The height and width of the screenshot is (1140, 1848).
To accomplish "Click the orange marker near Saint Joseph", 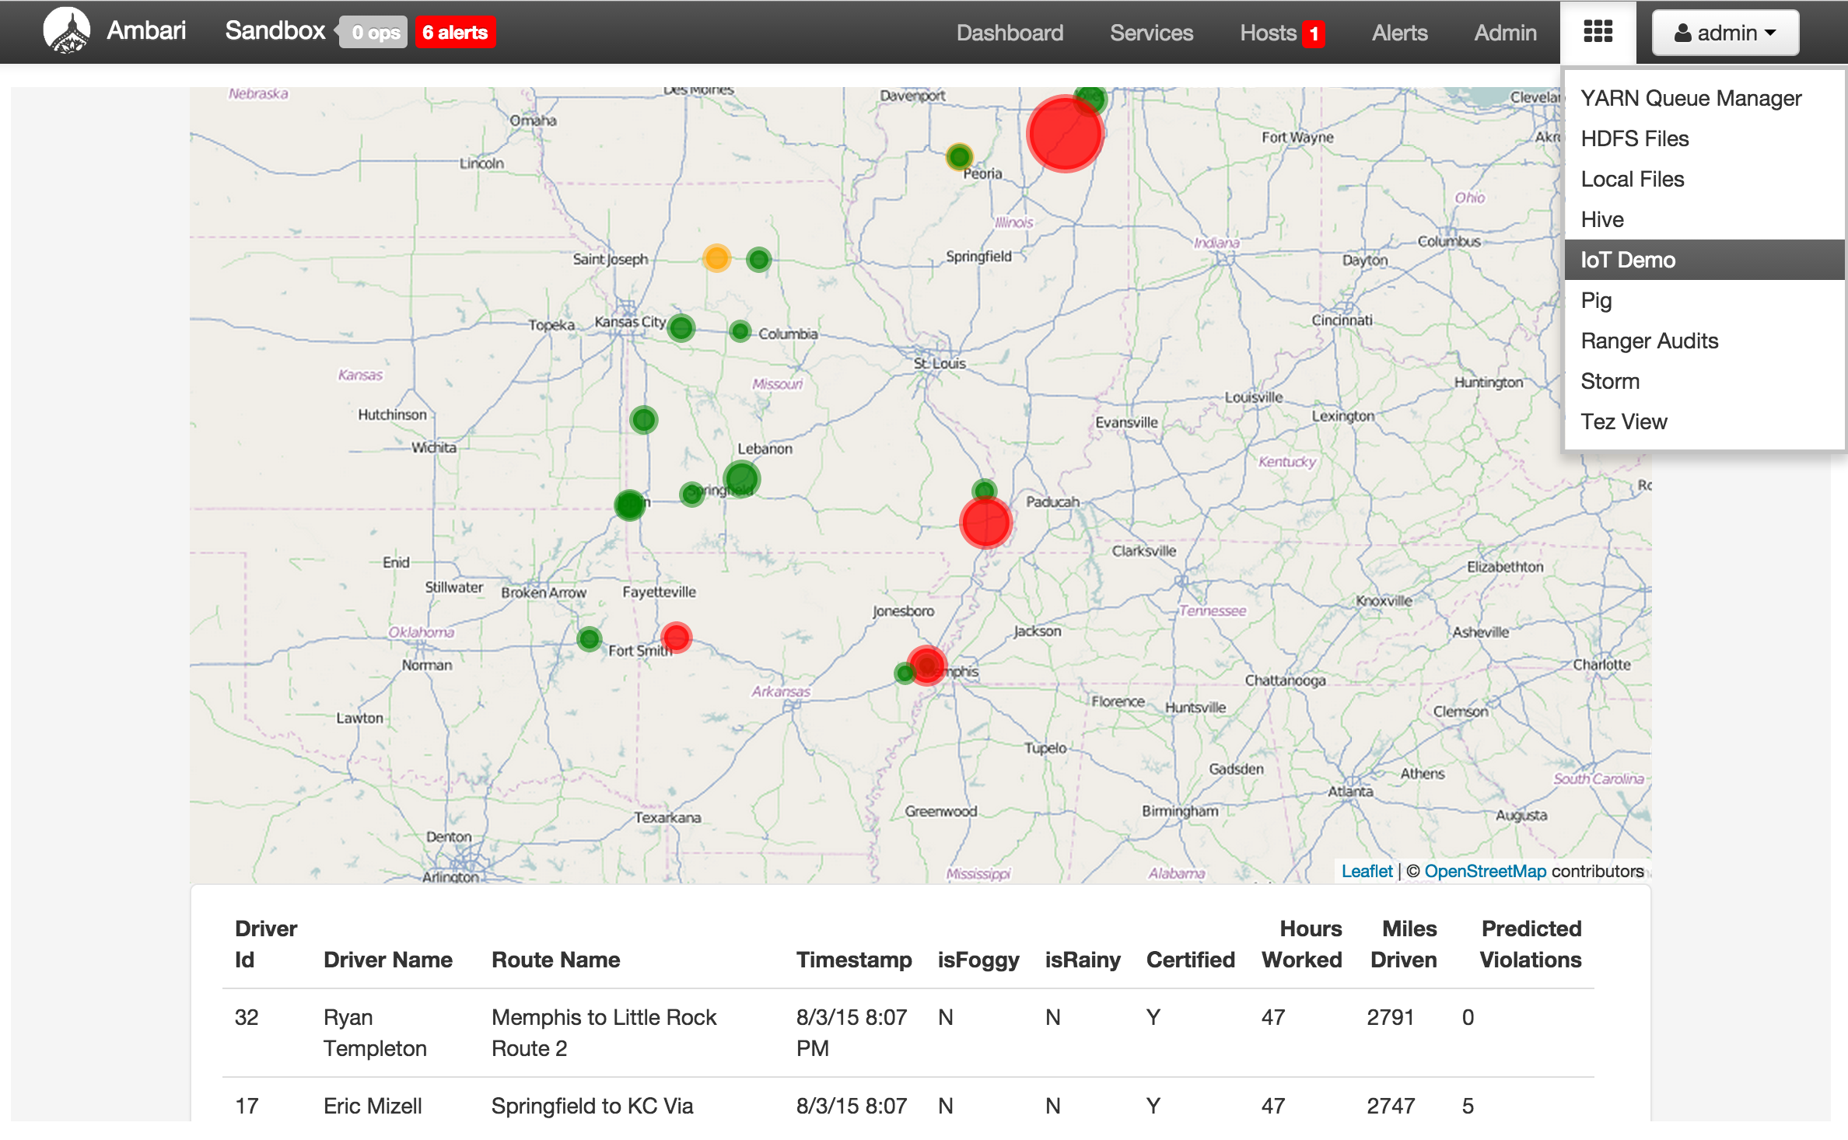I will [x=716, y=257].
